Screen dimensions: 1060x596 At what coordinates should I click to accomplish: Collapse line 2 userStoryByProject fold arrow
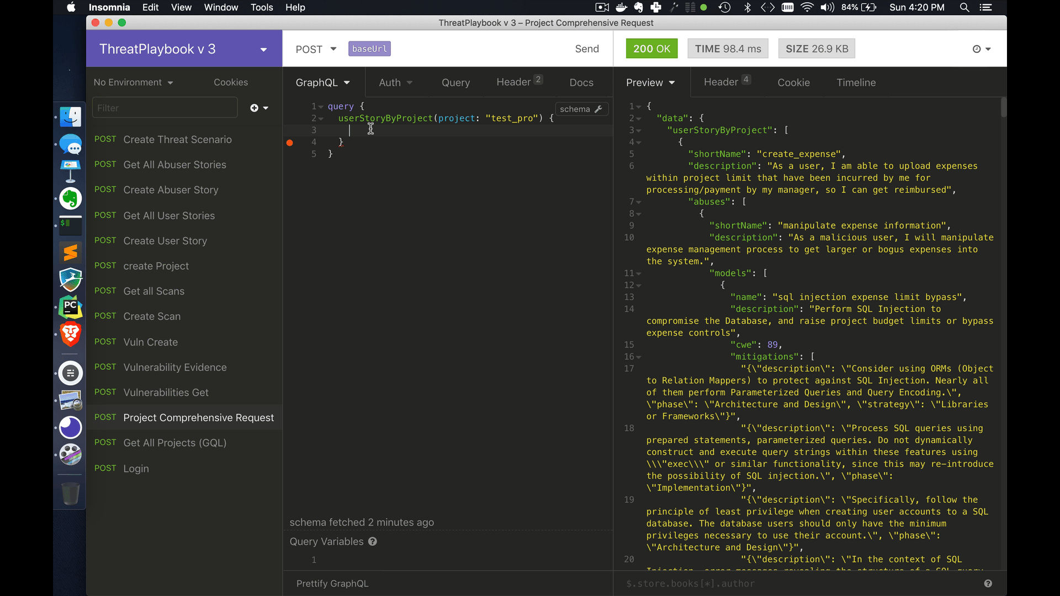click(321, 119)
